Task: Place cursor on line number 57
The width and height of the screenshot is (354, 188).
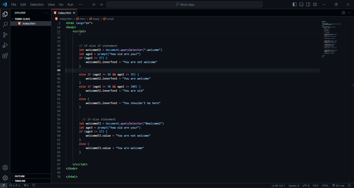Action: tap(58, 124)
